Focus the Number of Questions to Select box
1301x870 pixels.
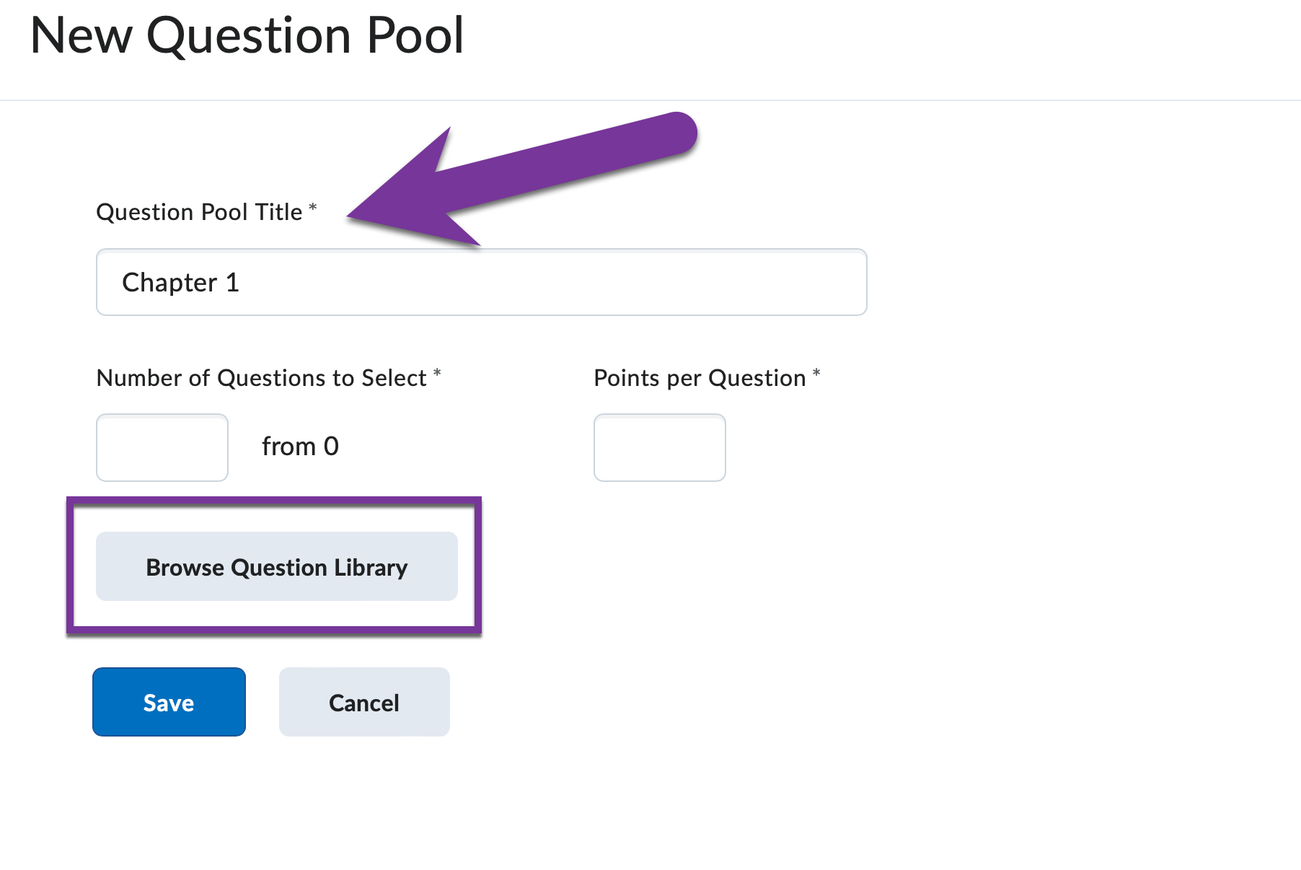(162, 447)
